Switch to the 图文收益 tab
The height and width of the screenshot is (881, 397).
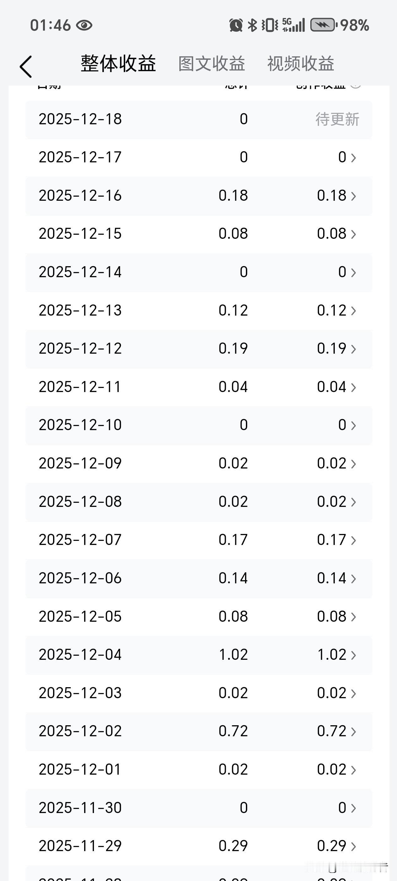[212, 64]
